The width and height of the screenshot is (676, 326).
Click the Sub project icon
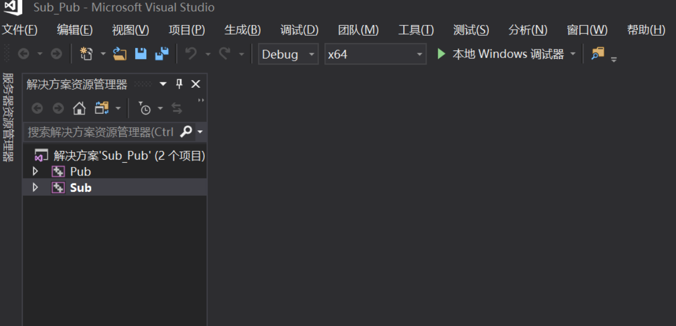(58, 187)
